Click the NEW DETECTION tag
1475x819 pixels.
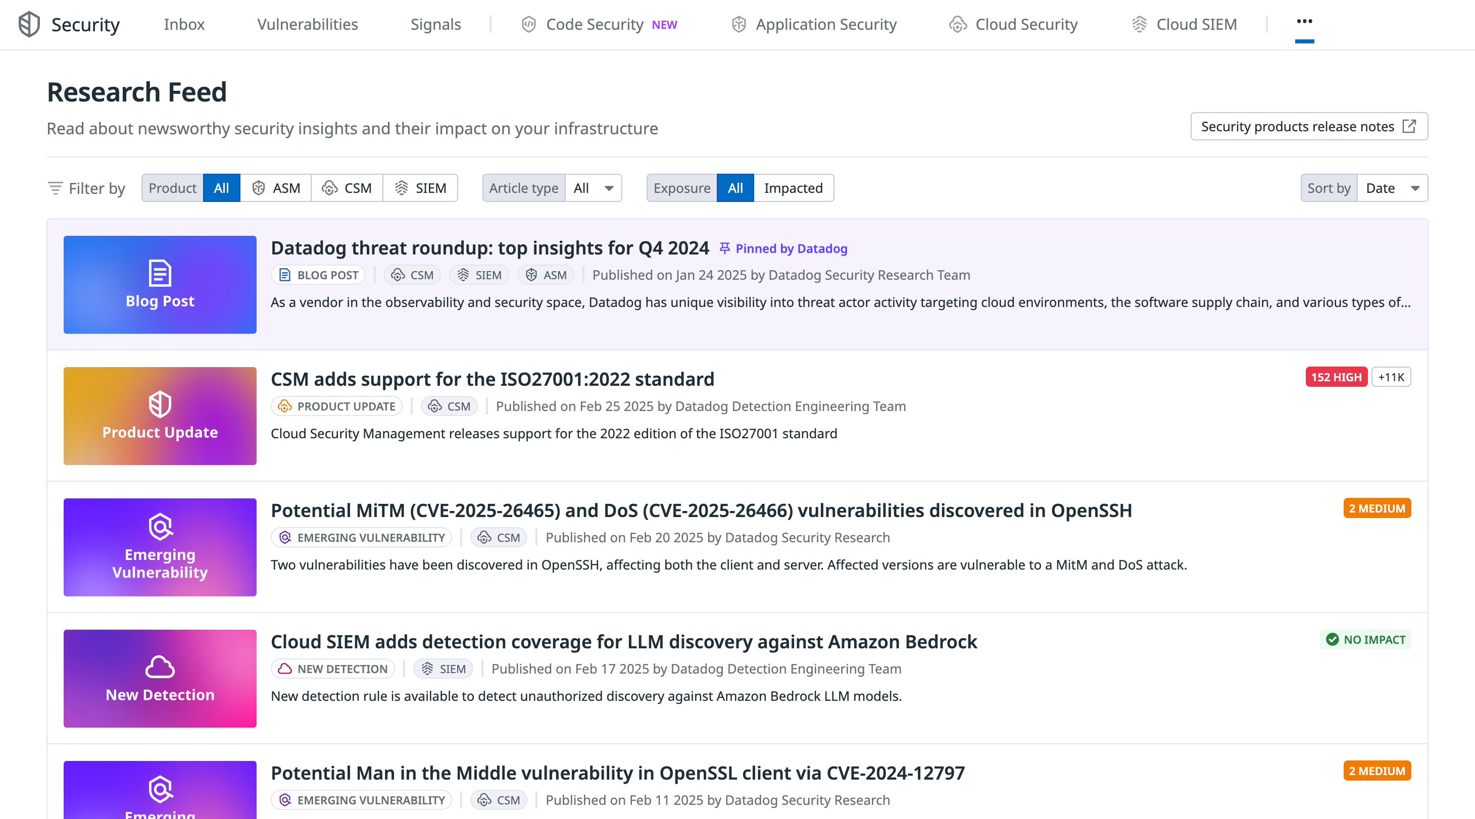(333, 669)
